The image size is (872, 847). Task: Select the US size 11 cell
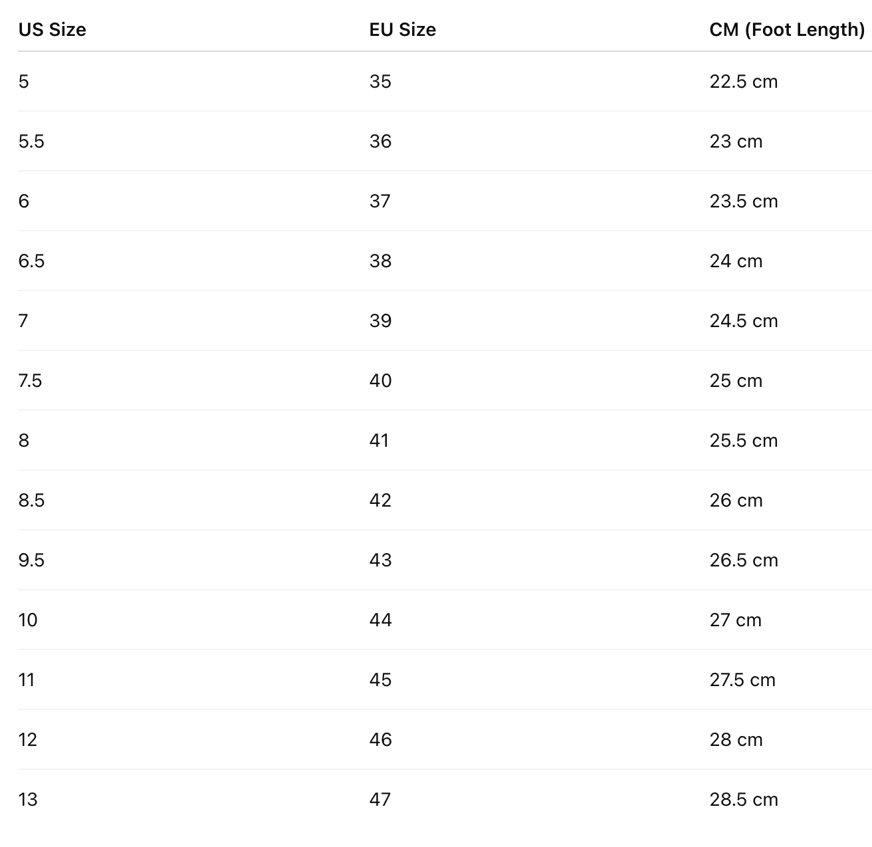coord(27,680)
